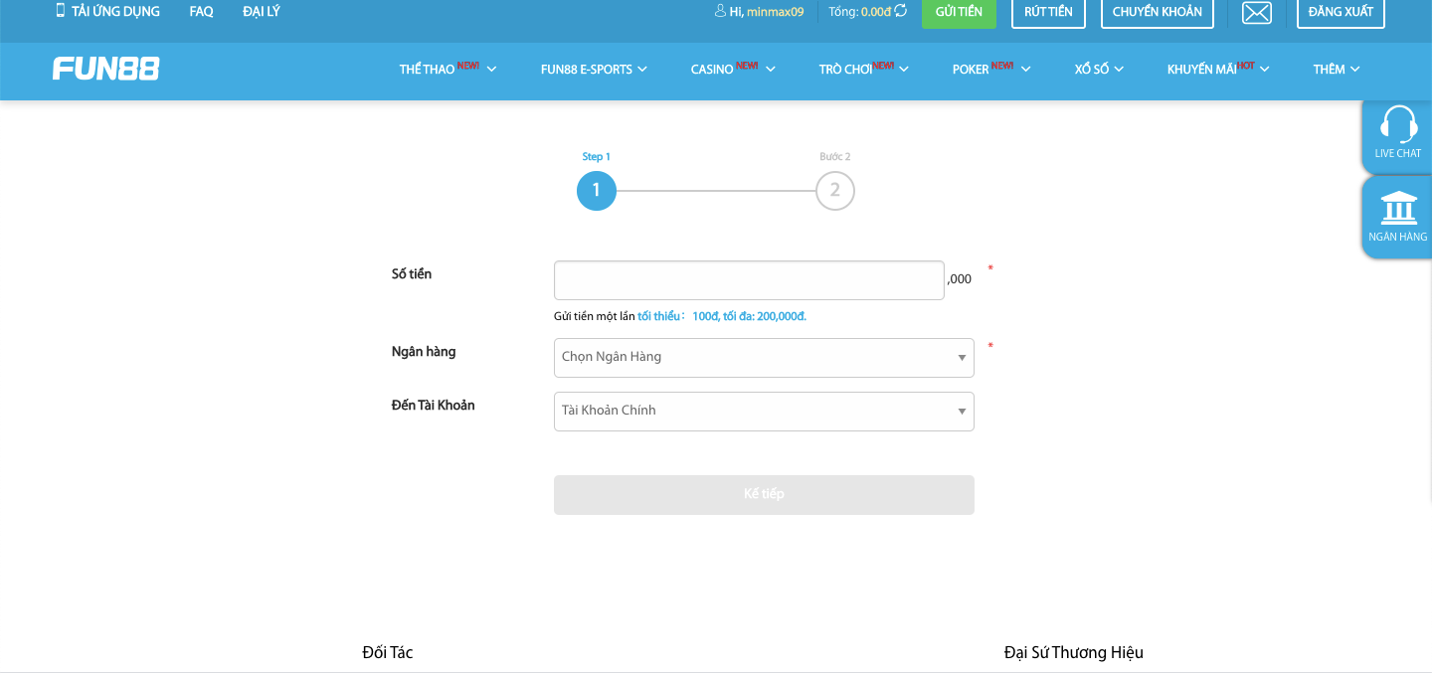The width and height of the screenshot is (1434, 675).
Task: Click the Rút Tiền button
Action: coord(1048,12)
